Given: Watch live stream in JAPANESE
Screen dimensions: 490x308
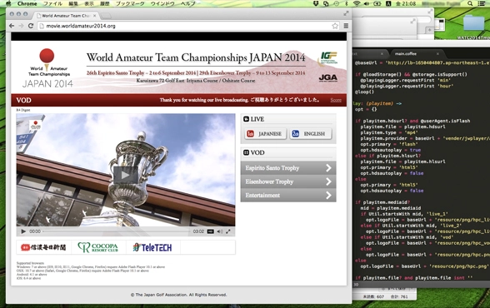Looking at the screenshot, I should pyautogui.click(x=265, y=134).
